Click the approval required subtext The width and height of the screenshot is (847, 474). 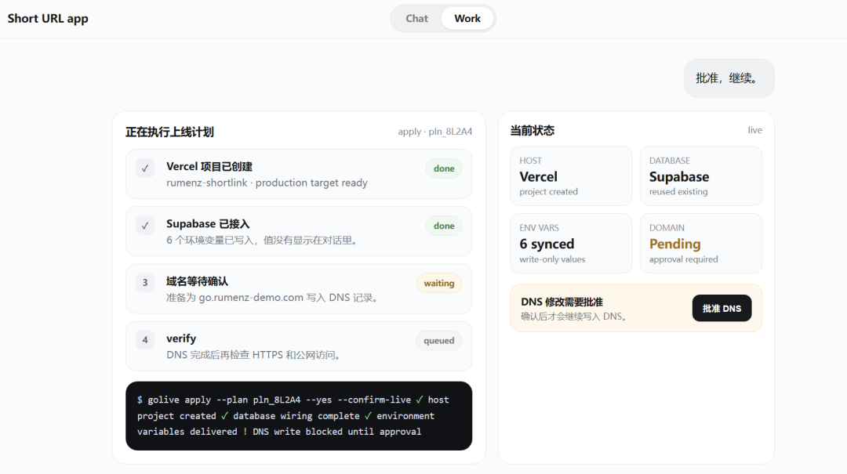tap(683, 259)
